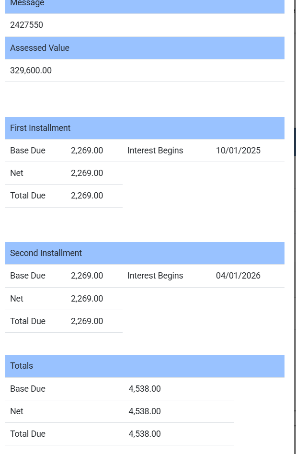Click the Second Installment section header
Screen dimensions: 296x454
[x=46, y=253]
